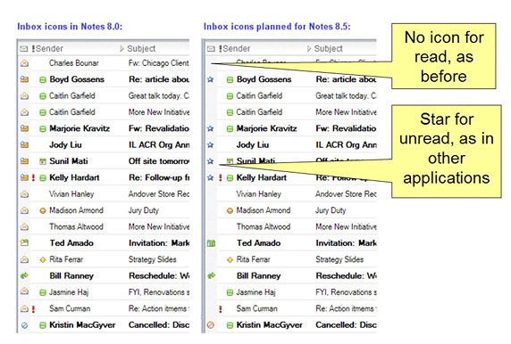Open 'Strategy Slides' message in Notes 8.0
The height and width of the screenshot is (344, 511).
click(x=152, y=259)
